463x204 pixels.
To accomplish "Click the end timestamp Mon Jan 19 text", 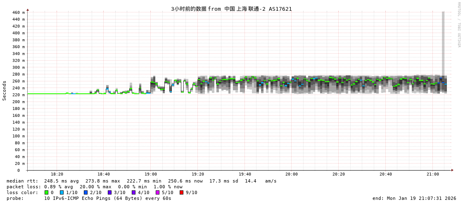I will pos(414,198).
